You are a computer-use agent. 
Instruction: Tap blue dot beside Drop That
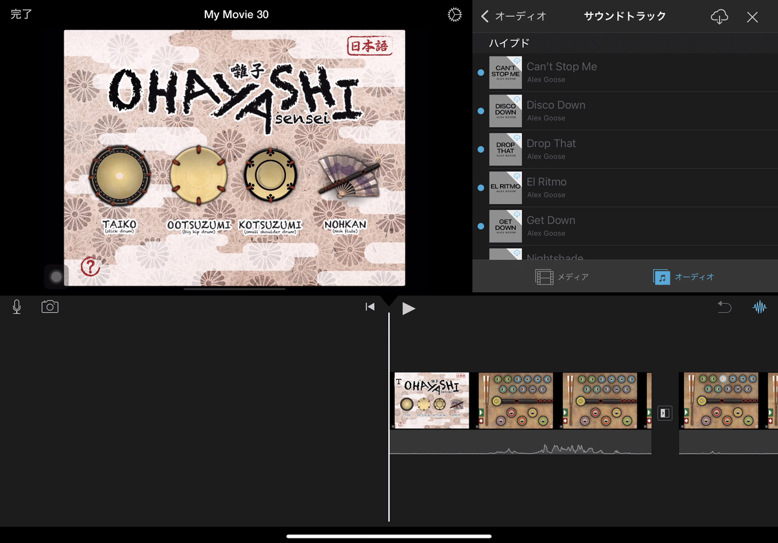tap(480, 149)
